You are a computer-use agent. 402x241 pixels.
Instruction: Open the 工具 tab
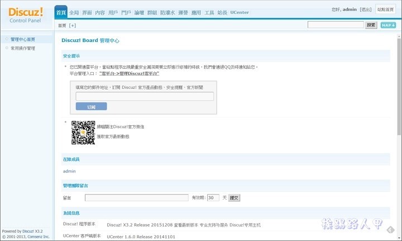click(209, 12)
